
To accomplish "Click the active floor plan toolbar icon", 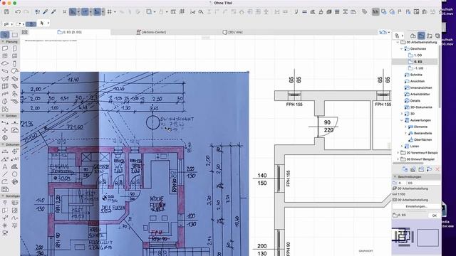I will pyautogui.click(x=375, y=12).
